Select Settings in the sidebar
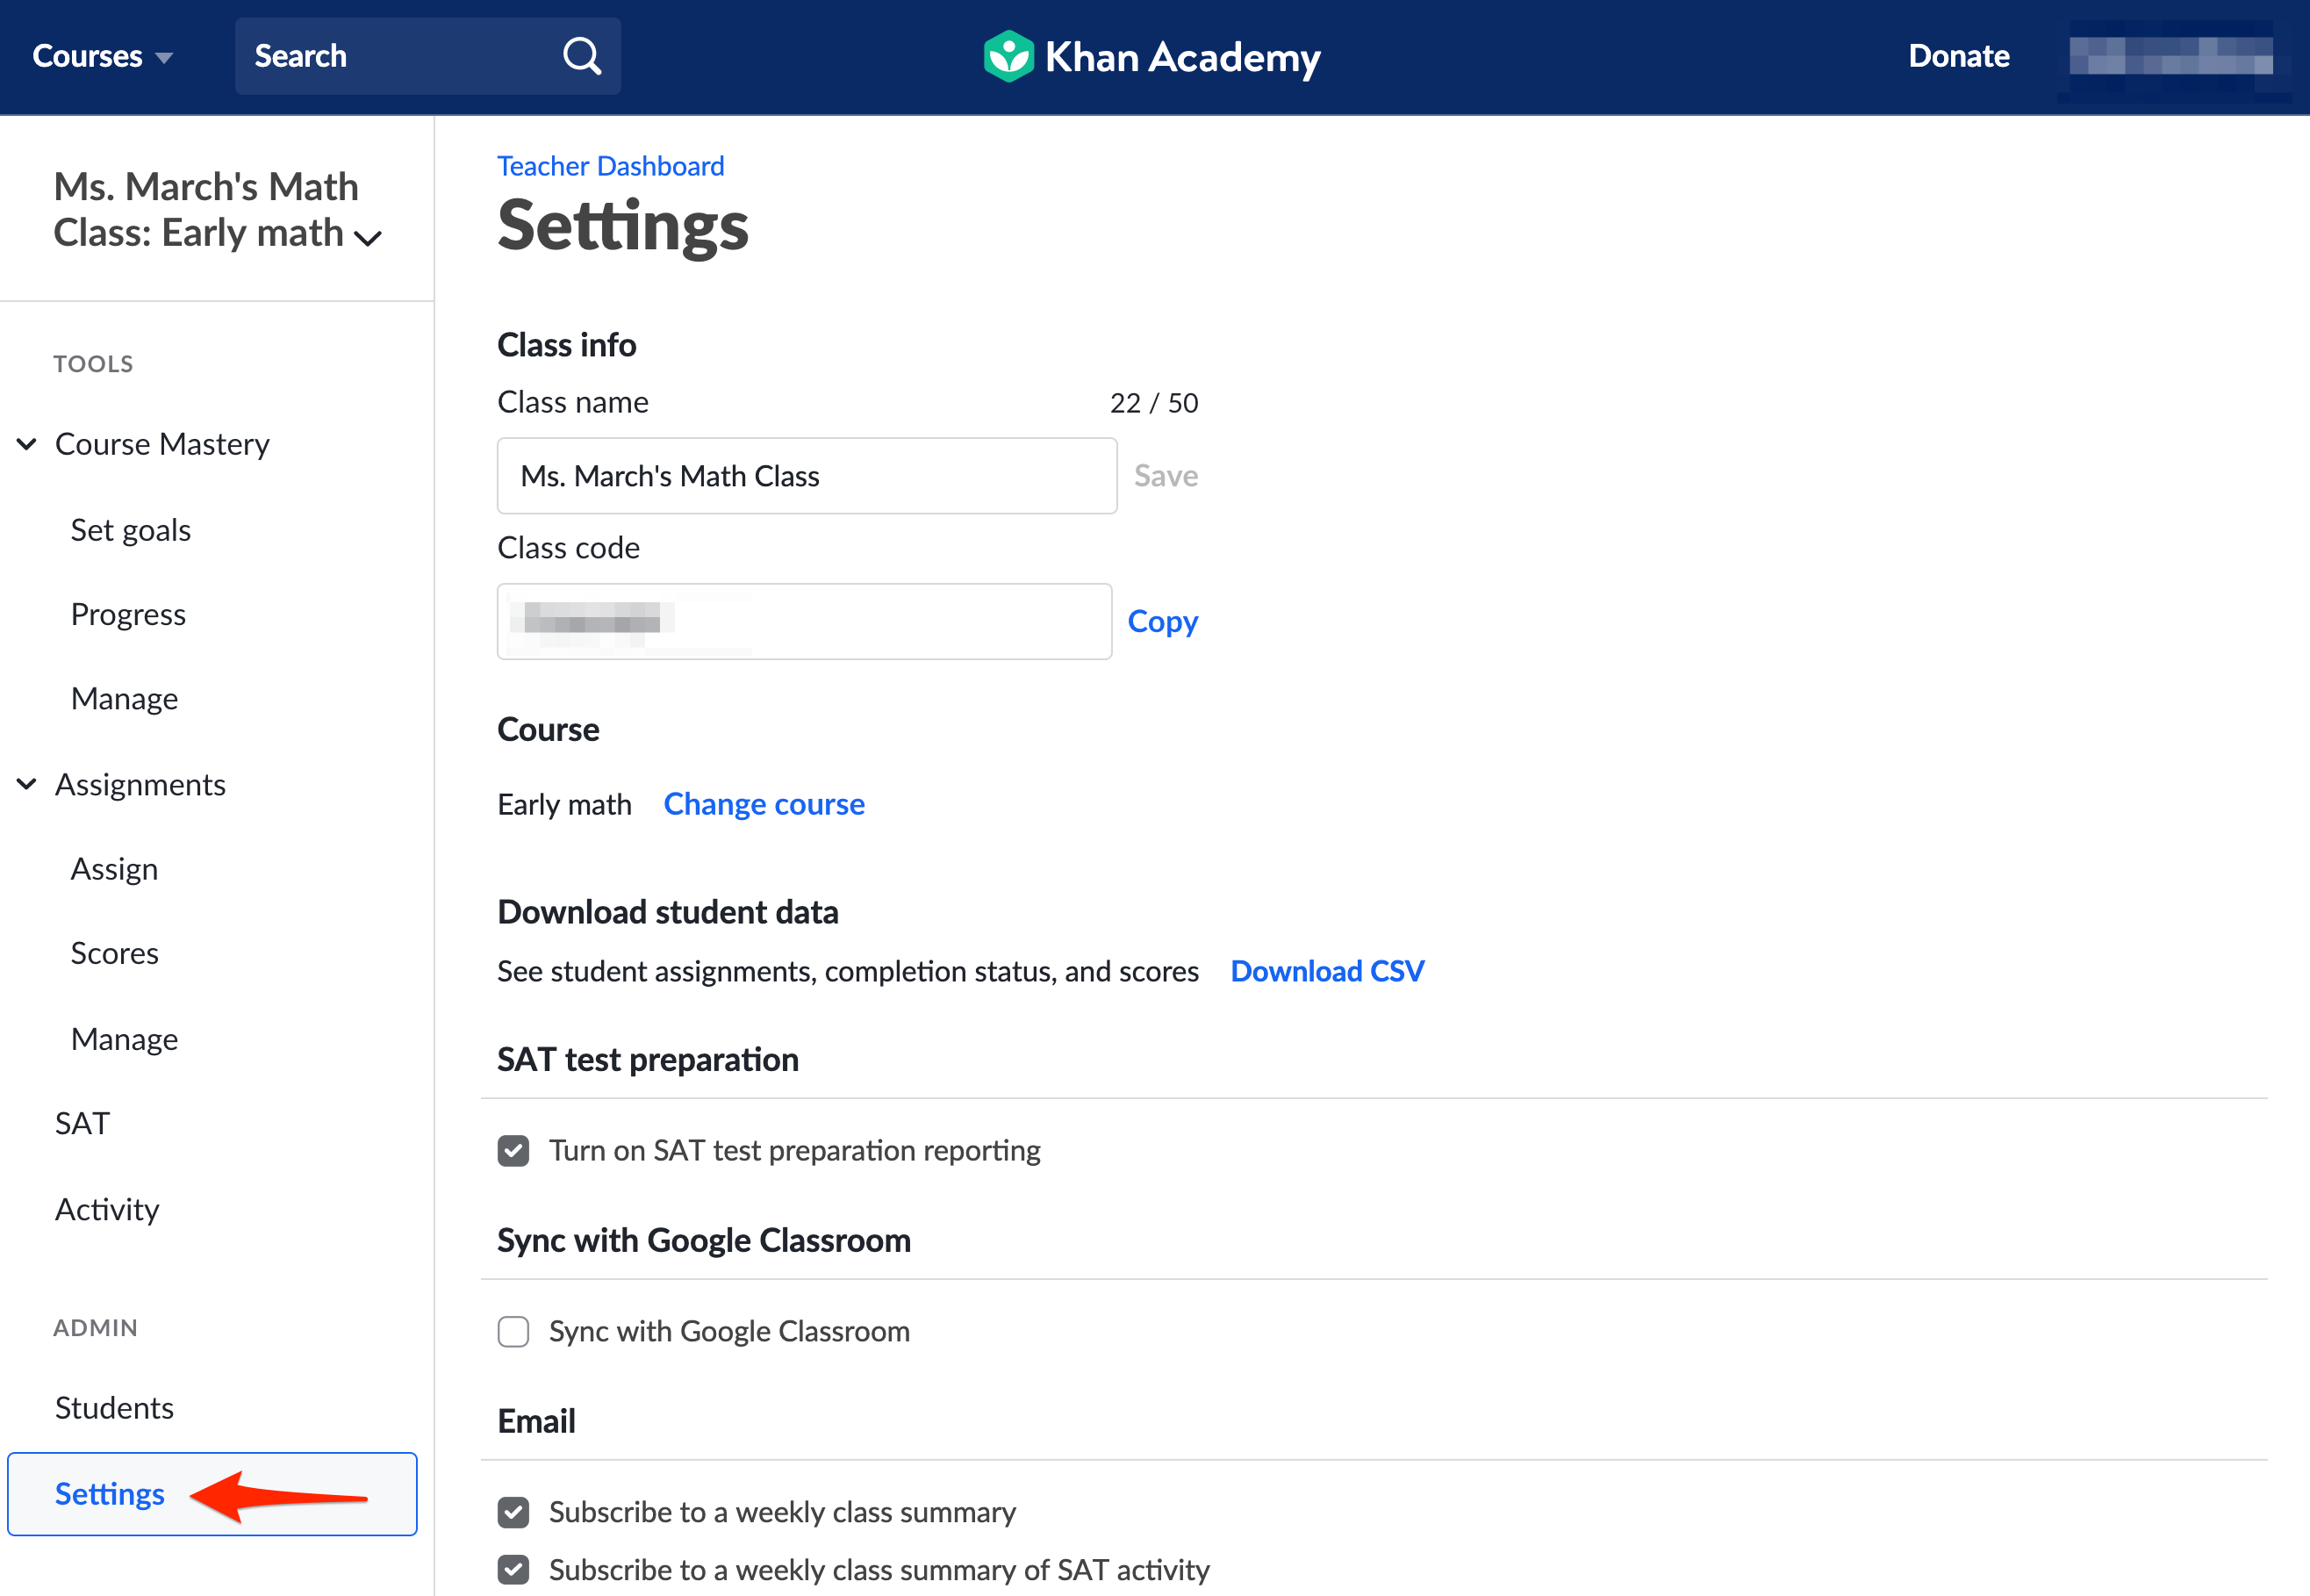The height and width of the screenshot is (1596, 2310). [x=212, y=1494]
